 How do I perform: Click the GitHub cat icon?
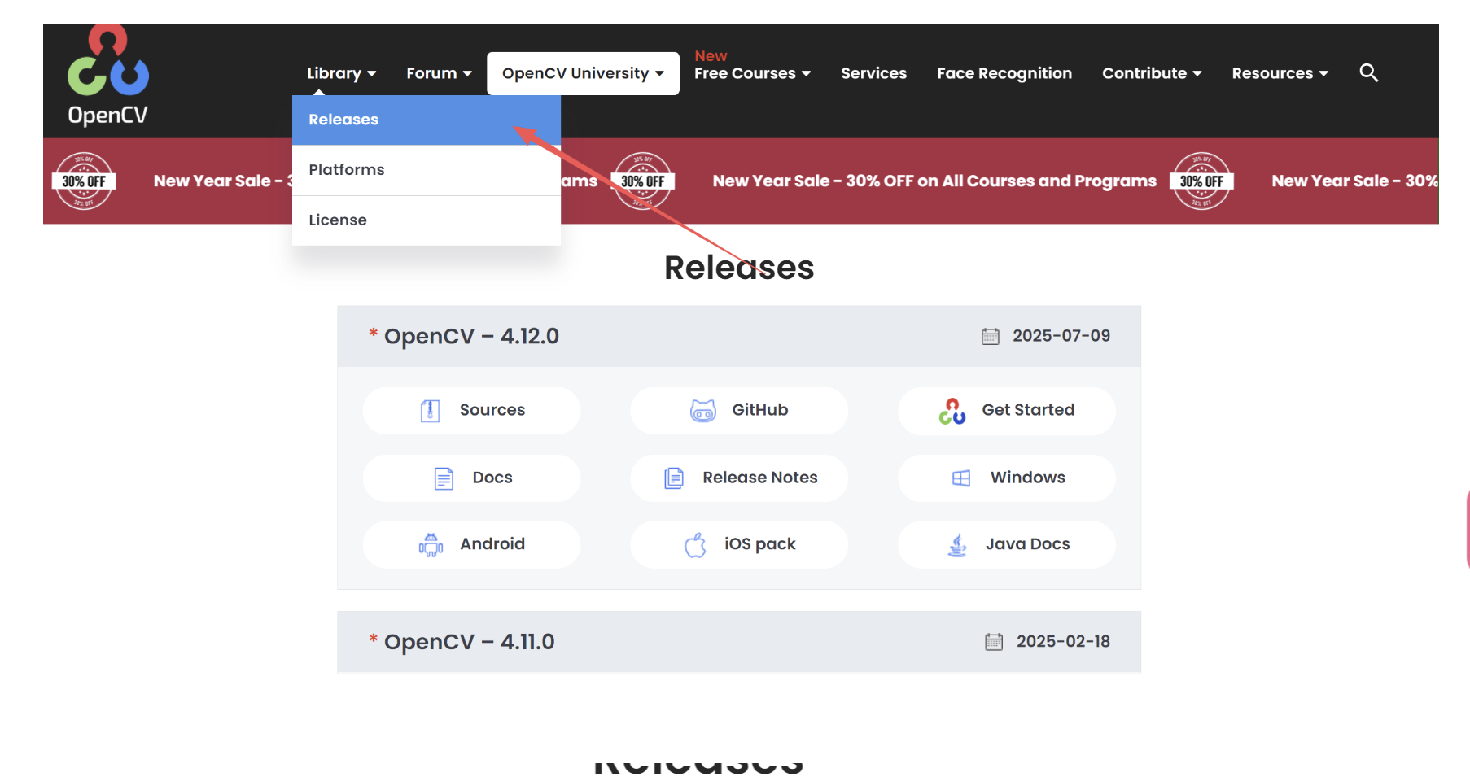703,411
